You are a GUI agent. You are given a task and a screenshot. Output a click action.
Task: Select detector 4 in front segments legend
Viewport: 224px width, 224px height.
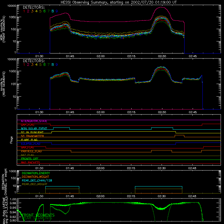(36, 11)
